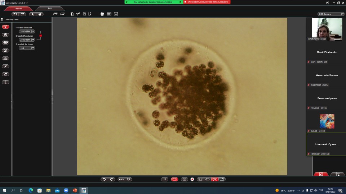Select Ромазан Ірина participant tile
The image size is (346, 194).
(327, 98)
